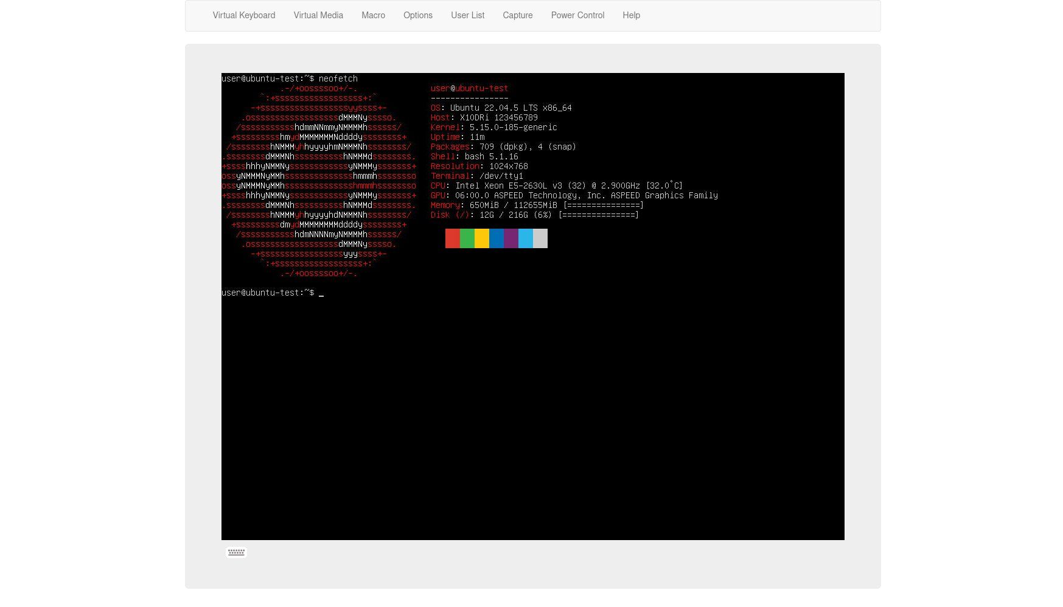Click the red color block in neofetch output

click(453, 238)
